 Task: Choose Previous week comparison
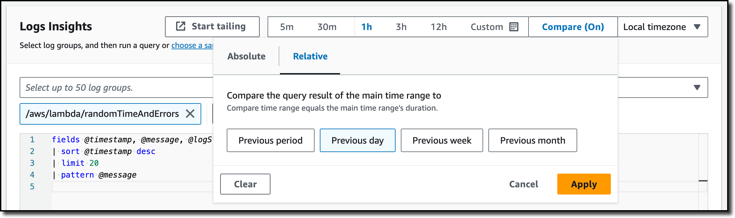442,140
